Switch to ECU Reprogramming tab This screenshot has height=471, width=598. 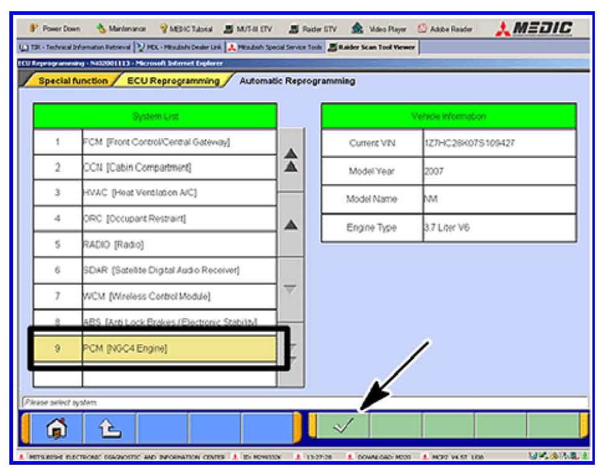click(172, 81)
